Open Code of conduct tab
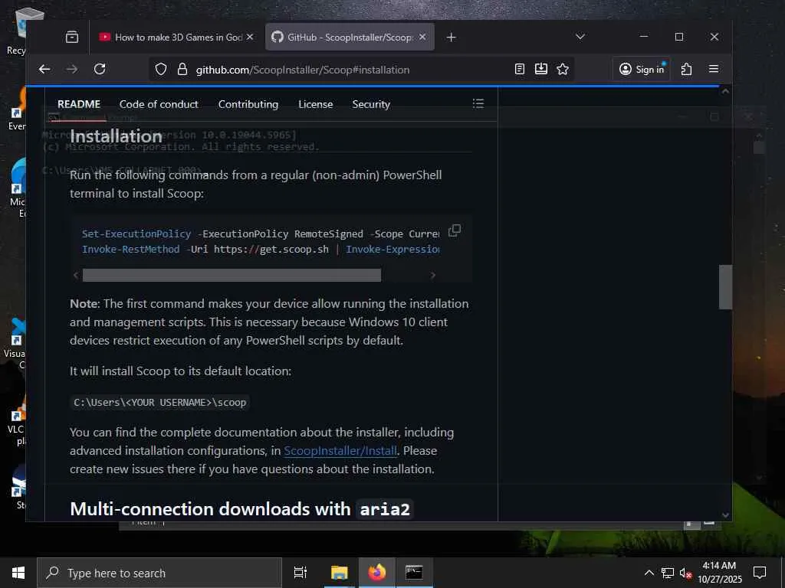Image resolution: width=785 pixels, height=588 pixels. pyautogui.click(x=159, y=104)
